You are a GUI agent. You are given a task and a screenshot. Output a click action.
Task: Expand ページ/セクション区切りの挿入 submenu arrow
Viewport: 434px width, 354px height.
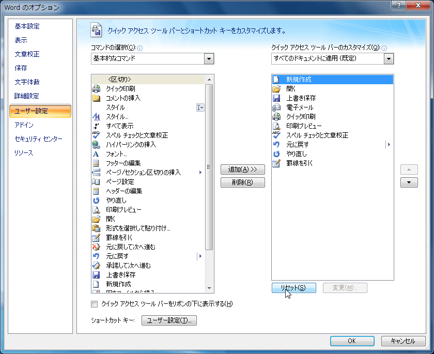tap(200, 173)
